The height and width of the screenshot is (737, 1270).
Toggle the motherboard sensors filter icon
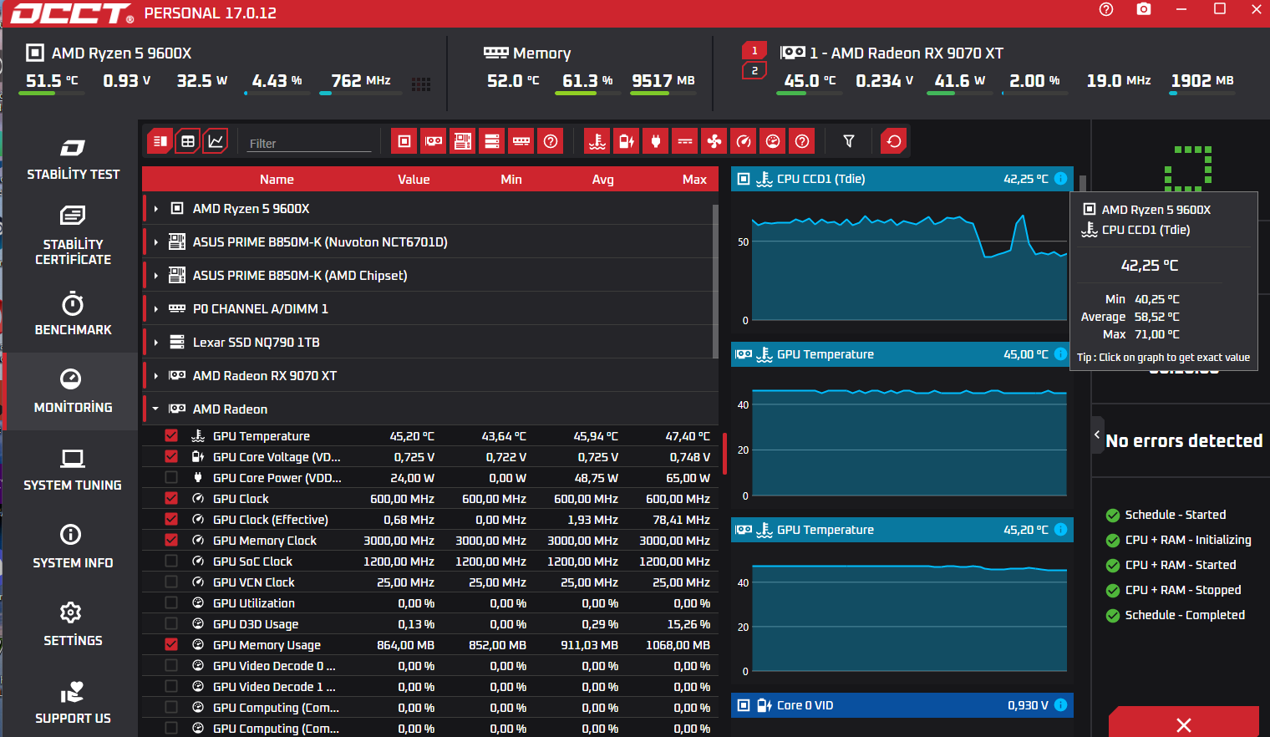[x=463, y=141]
